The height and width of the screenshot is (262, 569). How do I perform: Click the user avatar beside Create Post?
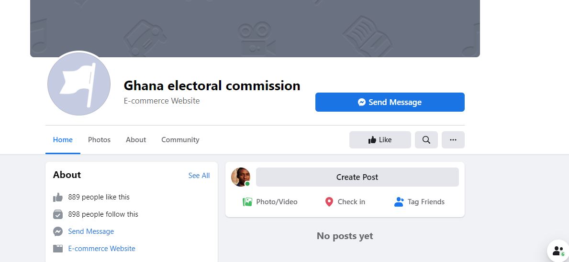pos(241,177)
